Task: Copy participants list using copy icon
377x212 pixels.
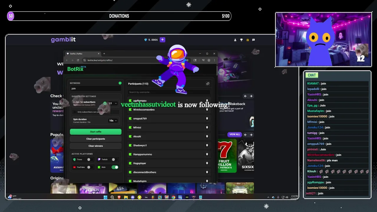Action: 208,84
